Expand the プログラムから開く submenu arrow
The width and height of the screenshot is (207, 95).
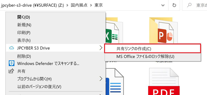101,79
